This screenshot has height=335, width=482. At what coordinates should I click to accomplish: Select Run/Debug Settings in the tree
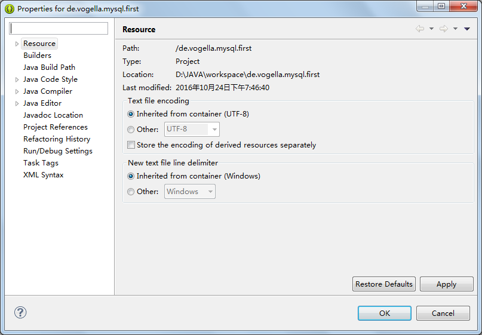[x=57, y=151]
